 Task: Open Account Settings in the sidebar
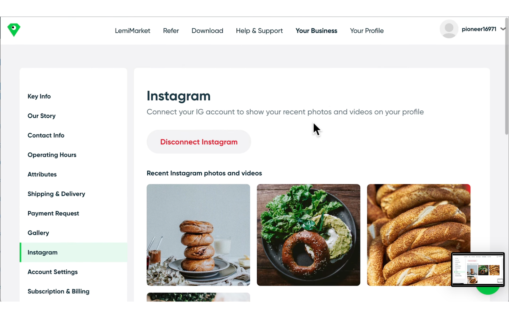pos(52,272)
